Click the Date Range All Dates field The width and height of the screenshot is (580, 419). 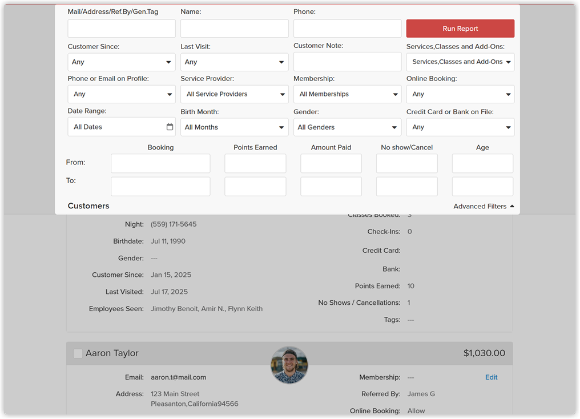pyautogui.click(x=122, y=127)
